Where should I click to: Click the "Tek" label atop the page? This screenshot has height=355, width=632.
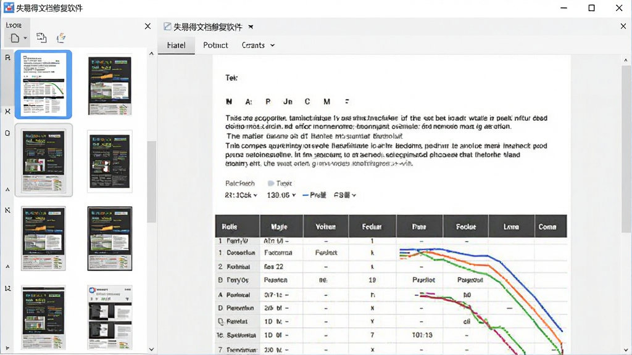[231, 78]
